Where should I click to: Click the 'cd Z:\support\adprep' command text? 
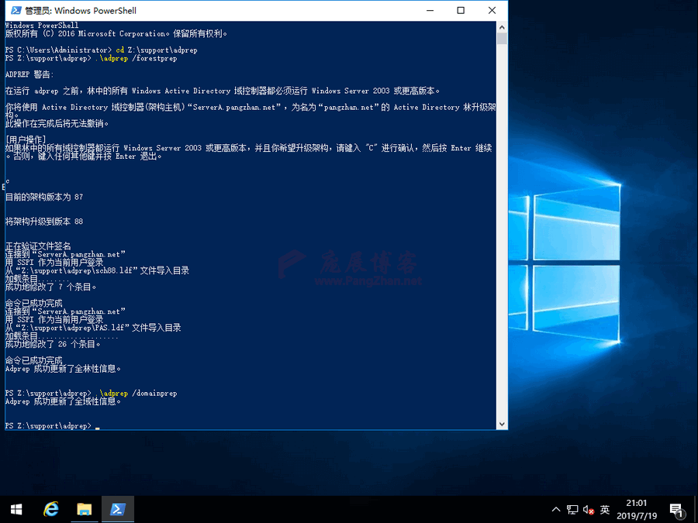tap(157, 50)
